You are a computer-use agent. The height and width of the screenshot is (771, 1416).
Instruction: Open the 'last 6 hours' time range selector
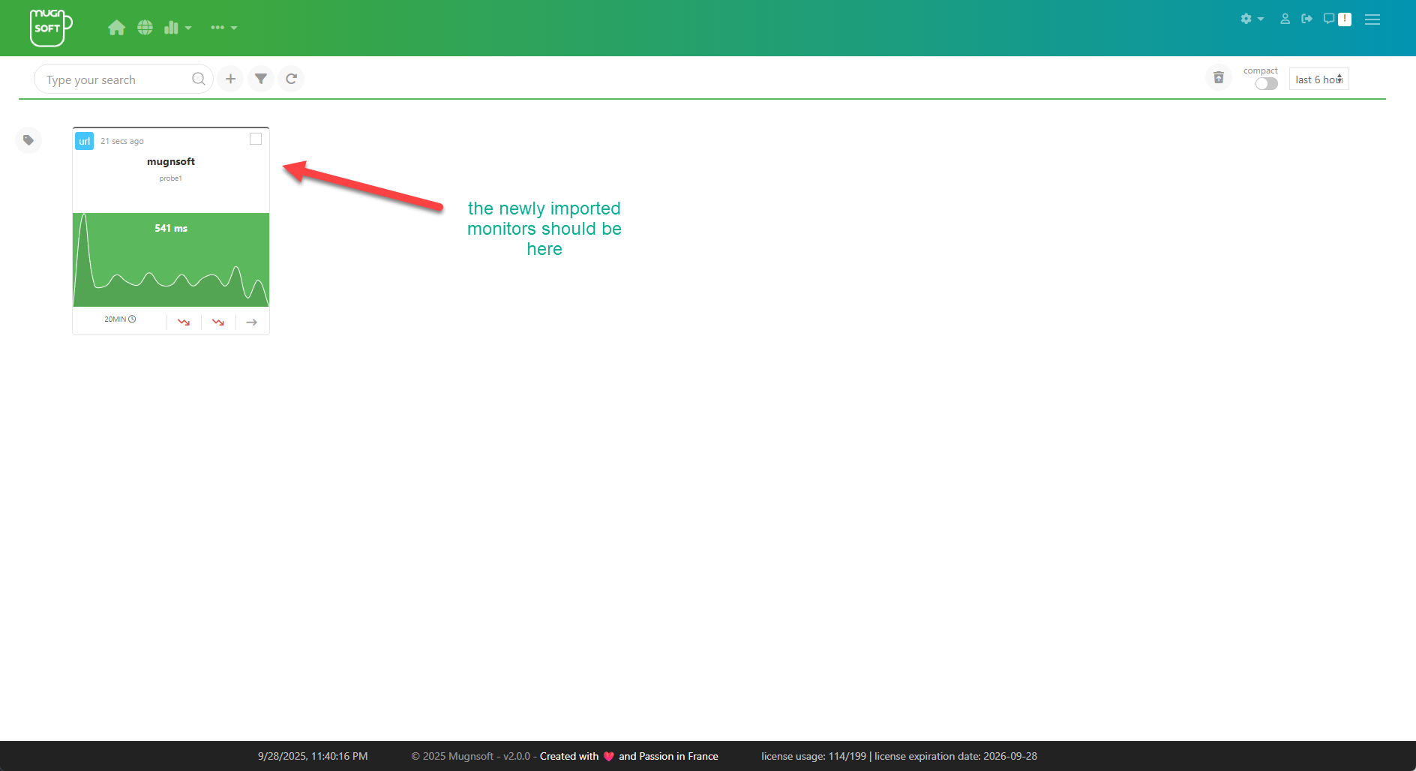[1318, 79]
